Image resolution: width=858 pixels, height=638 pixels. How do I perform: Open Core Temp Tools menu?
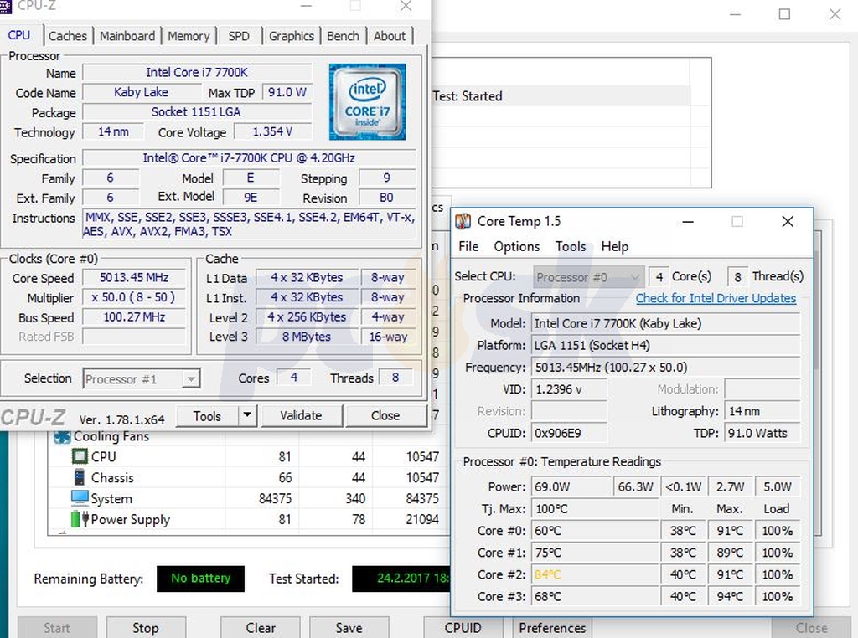click(x=571, y=246)
